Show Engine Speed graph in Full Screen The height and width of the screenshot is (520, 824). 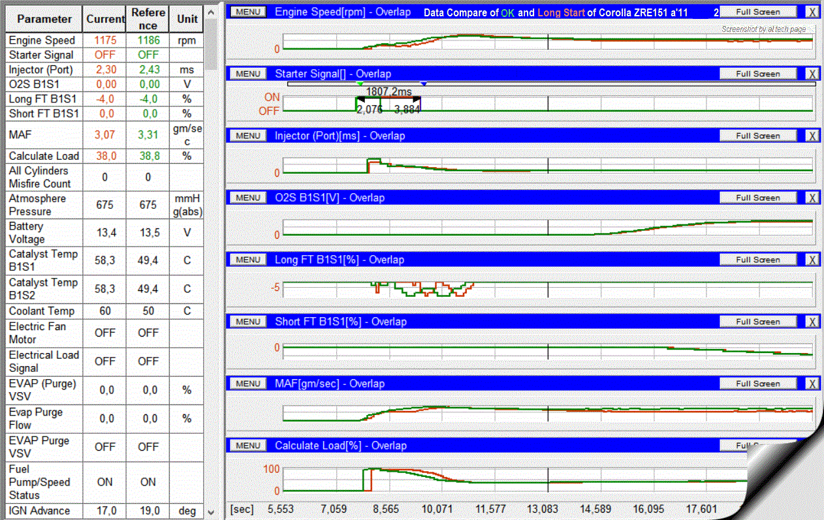757,12
